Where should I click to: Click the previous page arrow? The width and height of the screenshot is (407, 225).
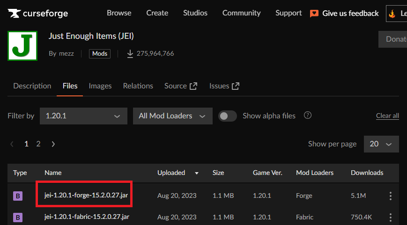(12, 144)
